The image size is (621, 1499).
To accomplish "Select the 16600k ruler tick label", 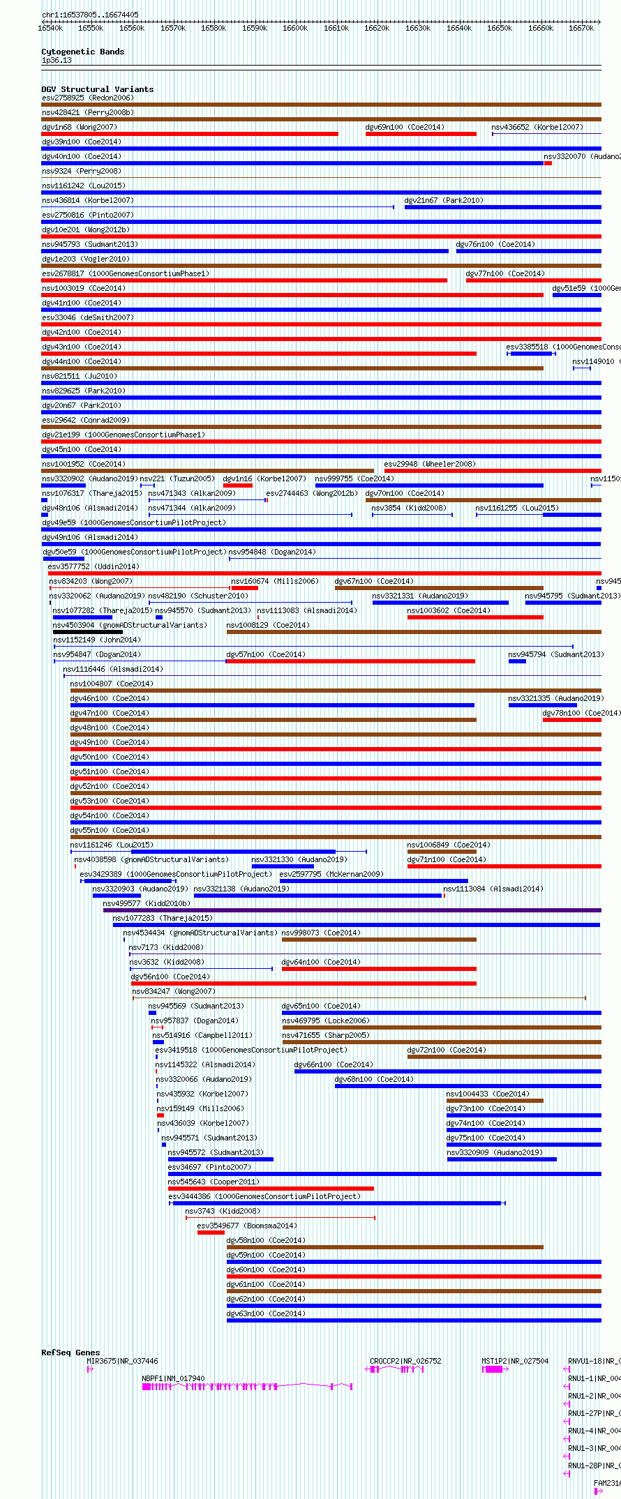I will click(295, 28).
